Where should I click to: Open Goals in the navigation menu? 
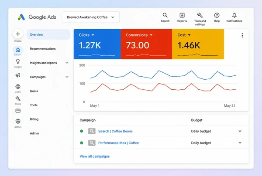tap(34, 91)
